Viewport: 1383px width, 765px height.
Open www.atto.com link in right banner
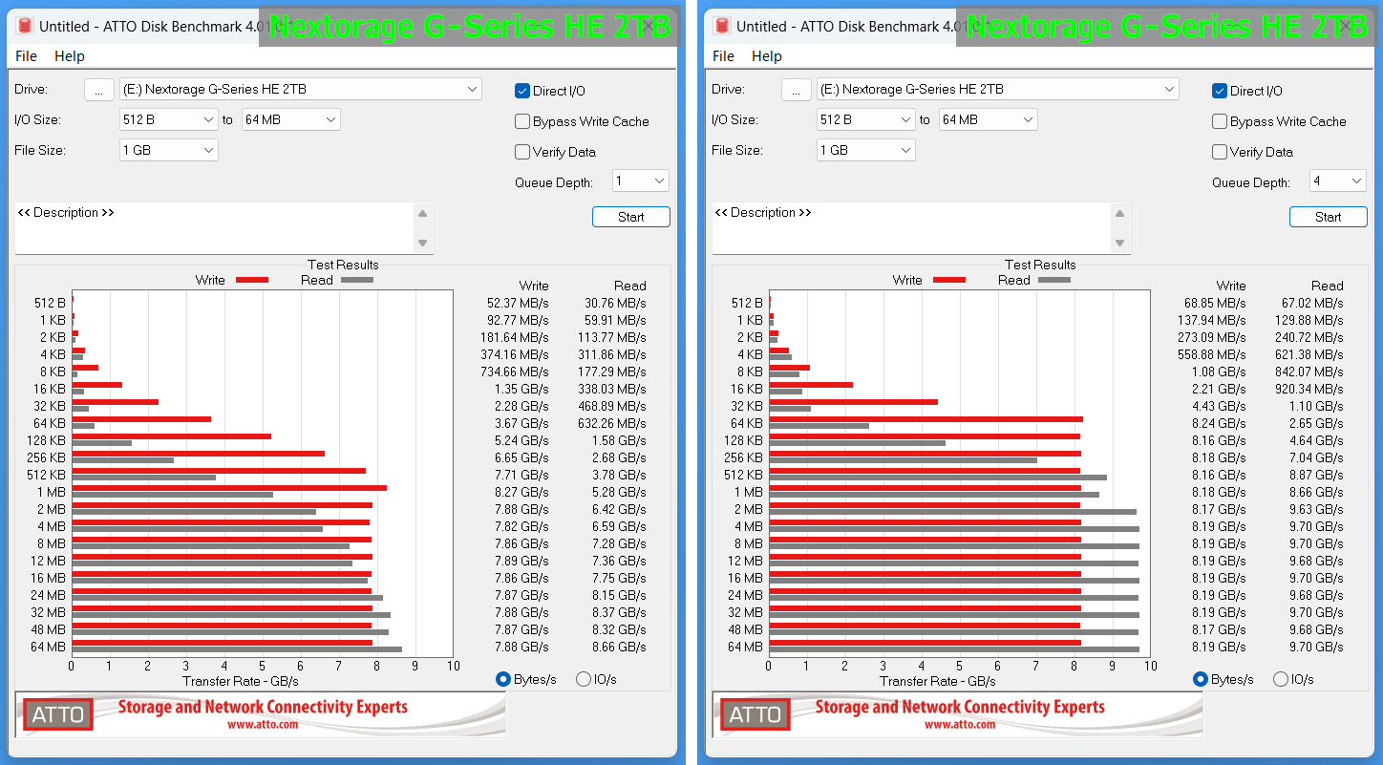[x=960, y=725]
